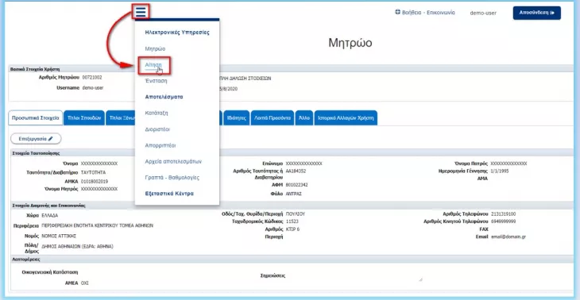
Task: Click the ΑΜΕΑ value ΟΧΙ
Action: (x=85, y=283)
